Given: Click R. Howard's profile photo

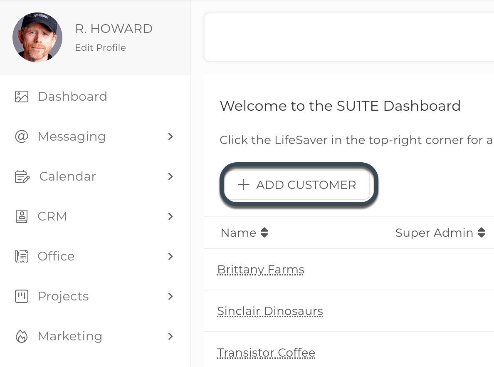Looking at the screenshot, I should click(x=37, y=37).
